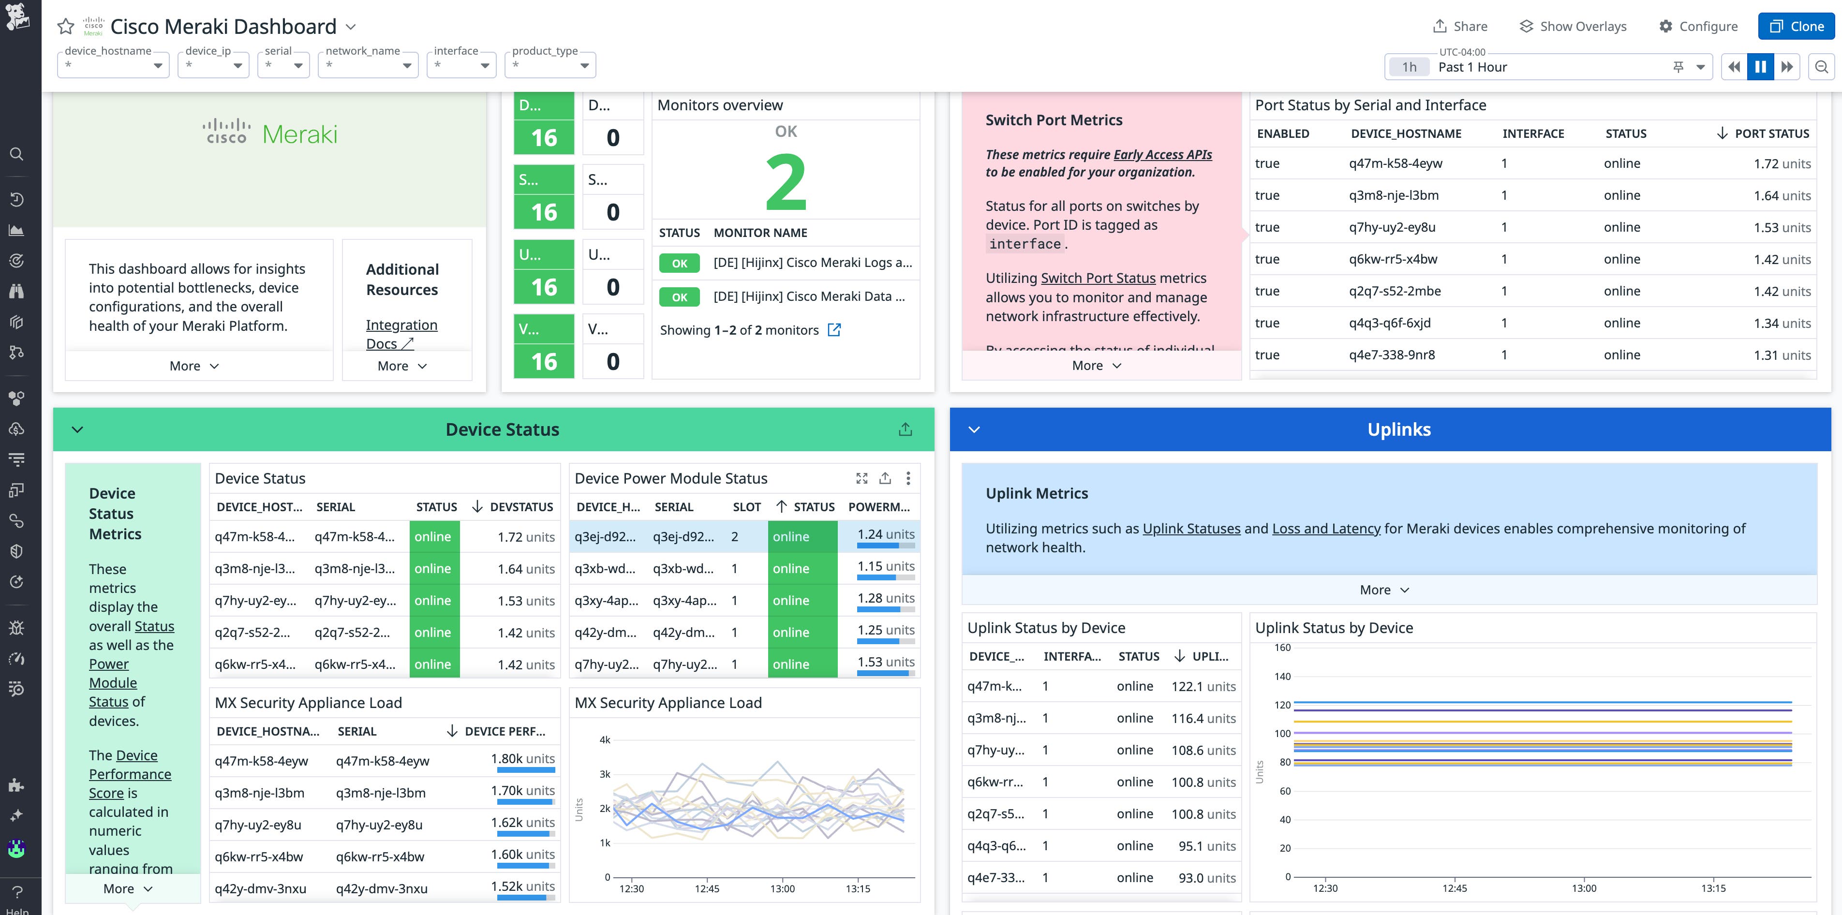Open the three-dot menu on Device Power Module Status

(x=908, y=478)
